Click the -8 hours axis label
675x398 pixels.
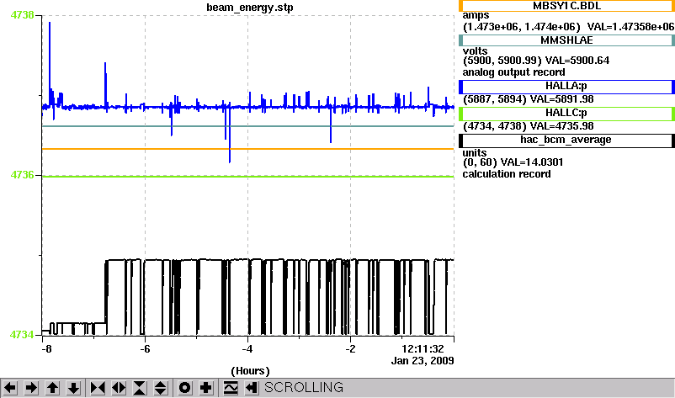46,349
